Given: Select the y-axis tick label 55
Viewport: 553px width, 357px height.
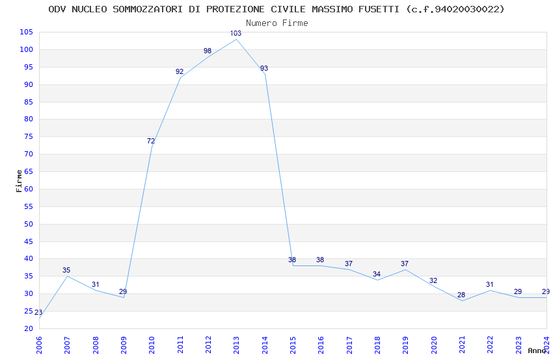Looking at the screenshot, I should [28, 206].
